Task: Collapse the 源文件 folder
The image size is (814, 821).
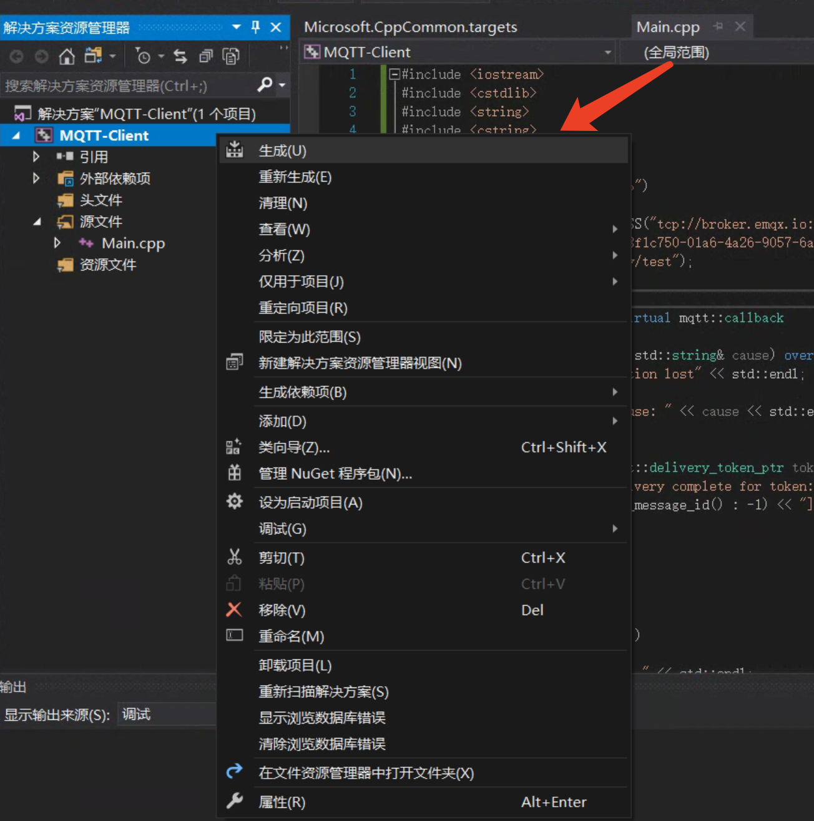Action: pyautogui.click(x=37, y=221)
